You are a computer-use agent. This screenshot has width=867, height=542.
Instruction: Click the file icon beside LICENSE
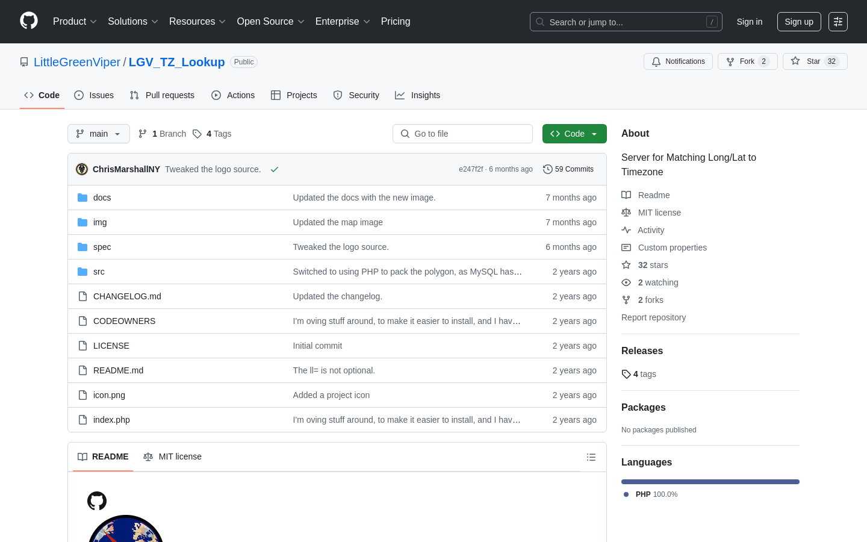pyautogui.click(x=82, y=346)
